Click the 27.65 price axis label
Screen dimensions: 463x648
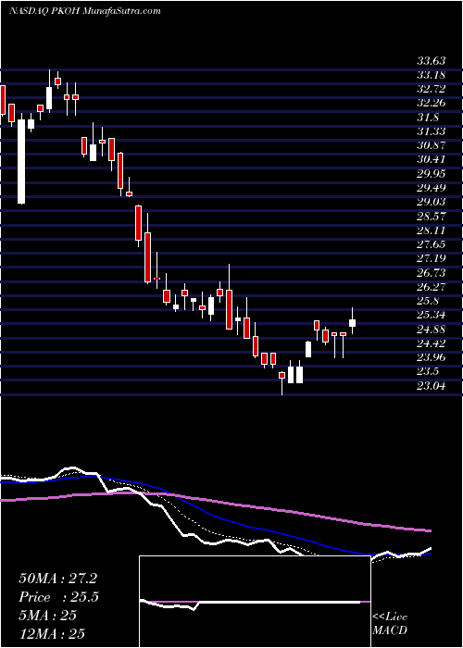(x=432, y=244)
